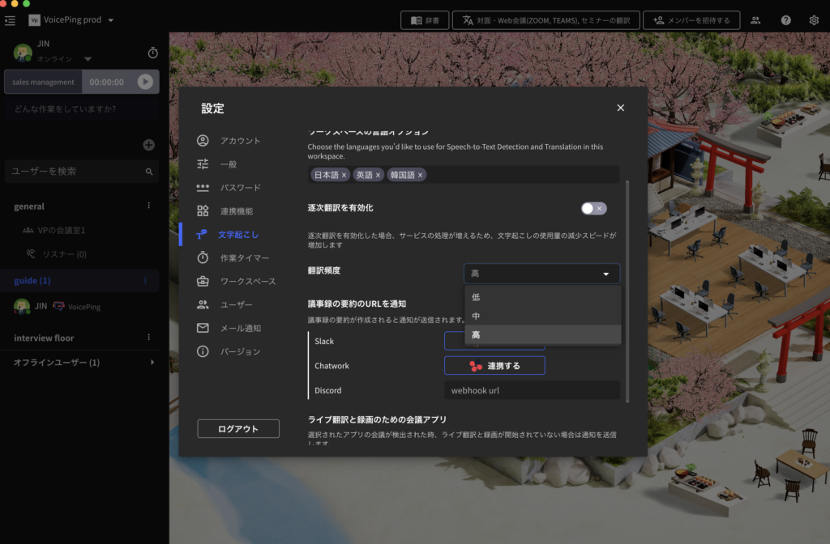Click the Chatwork icon on the 連携する button
Image resolution: width=830 pixels, height=544 pixels.
477,366
